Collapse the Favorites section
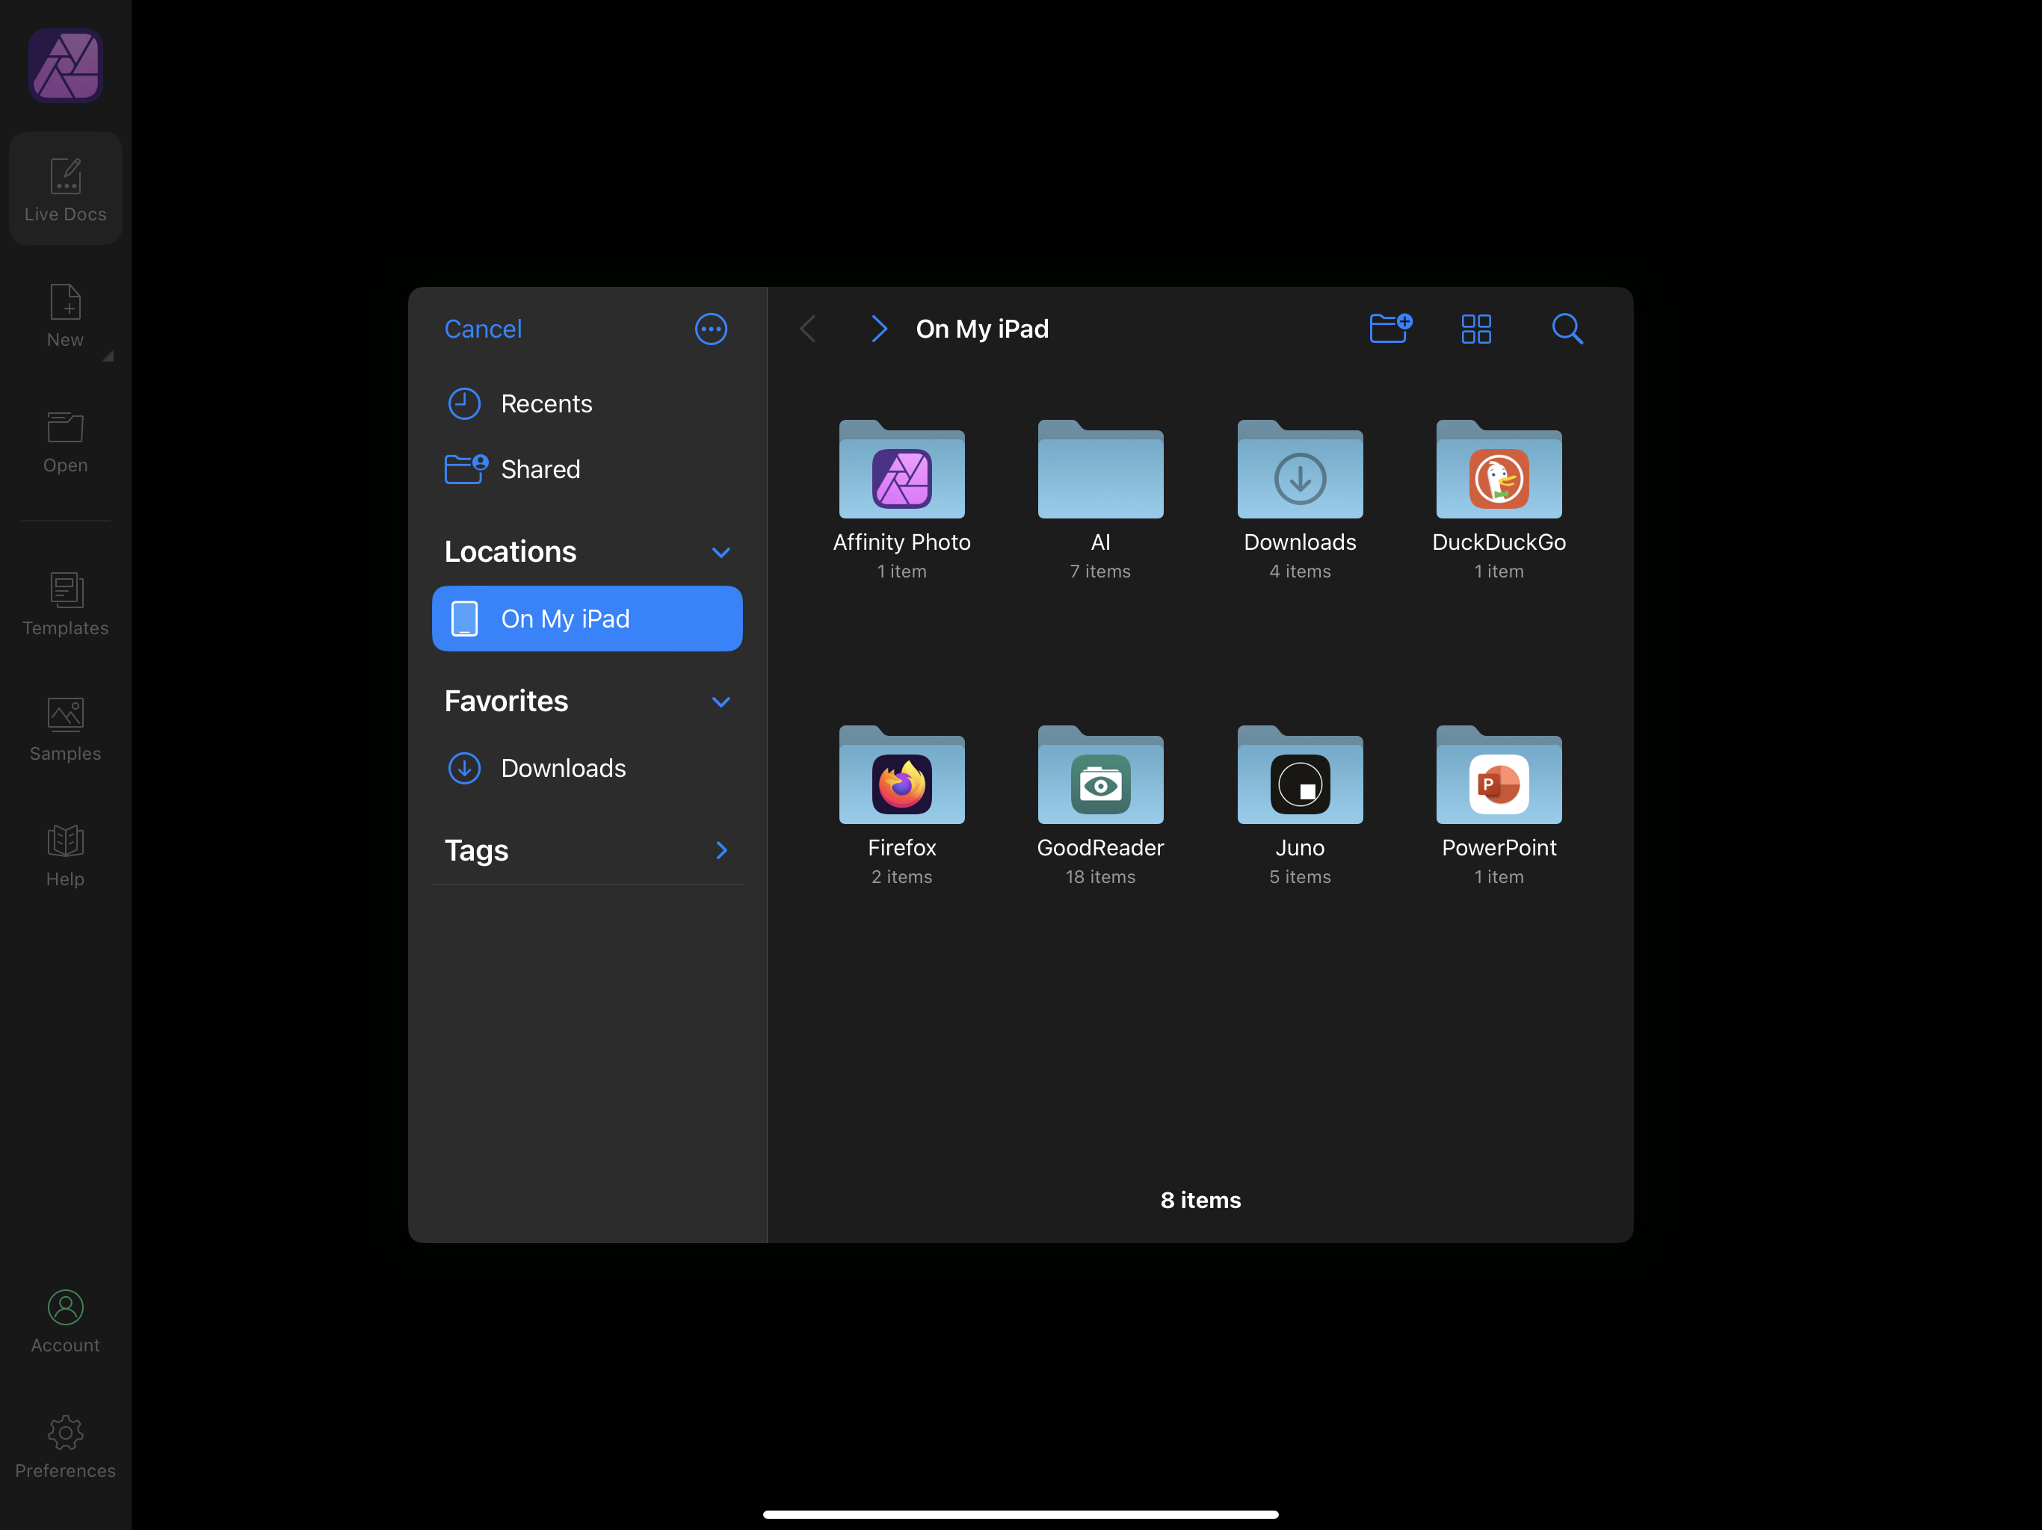Screen dimensions: 2042x1530 [721, 701]
